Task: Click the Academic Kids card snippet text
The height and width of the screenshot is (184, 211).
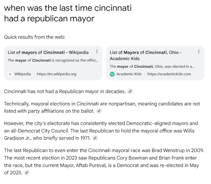Action: (x=152, y=66)
